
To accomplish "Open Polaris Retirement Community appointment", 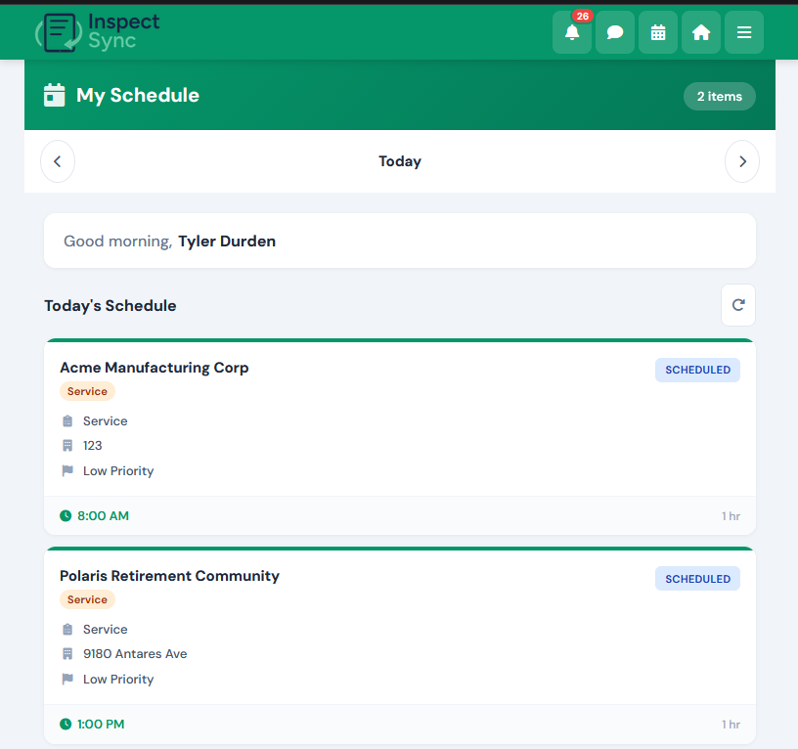I will [400, 645].
